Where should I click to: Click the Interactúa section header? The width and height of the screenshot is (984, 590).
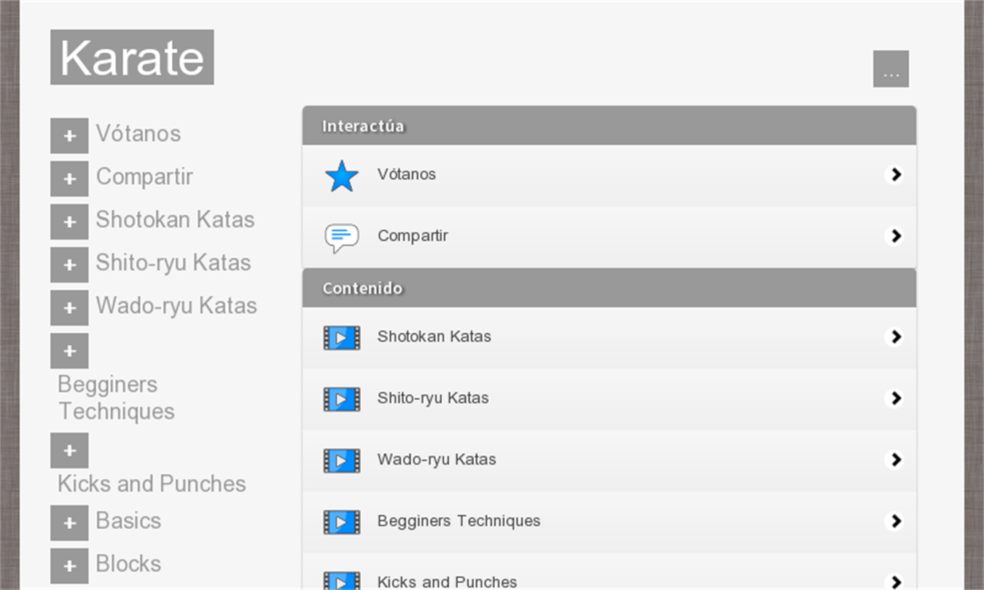609,126
